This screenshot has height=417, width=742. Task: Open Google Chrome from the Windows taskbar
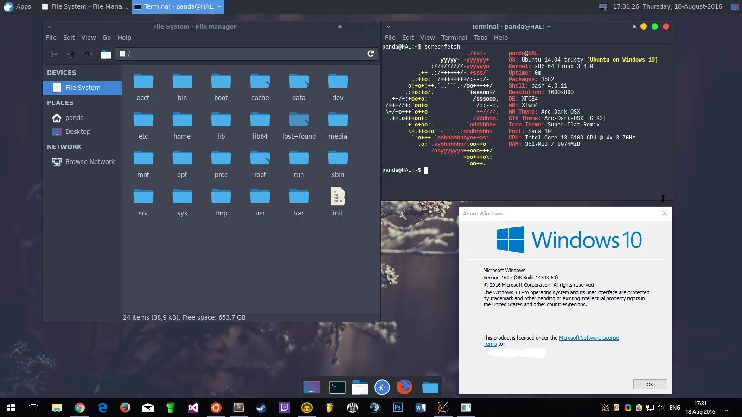[x=80, y=408]
